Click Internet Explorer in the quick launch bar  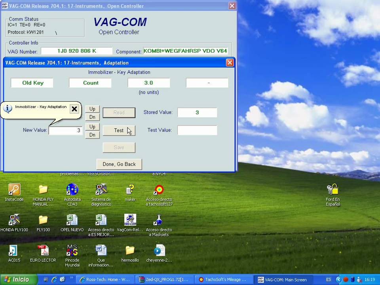point(54,279)
